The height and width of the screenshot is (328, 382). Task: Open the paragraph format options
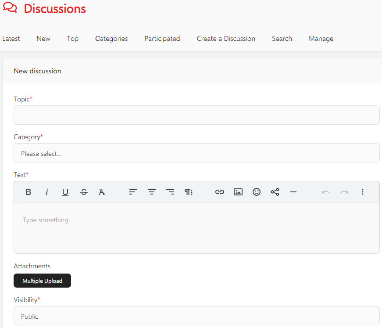(x=189, y=192)
